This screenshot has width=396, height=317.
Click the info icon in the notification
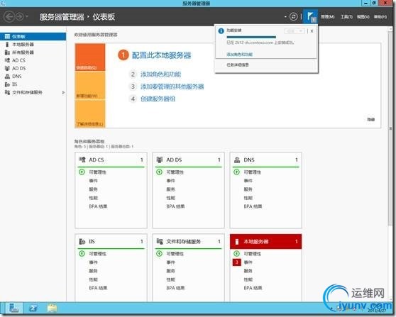221,31
